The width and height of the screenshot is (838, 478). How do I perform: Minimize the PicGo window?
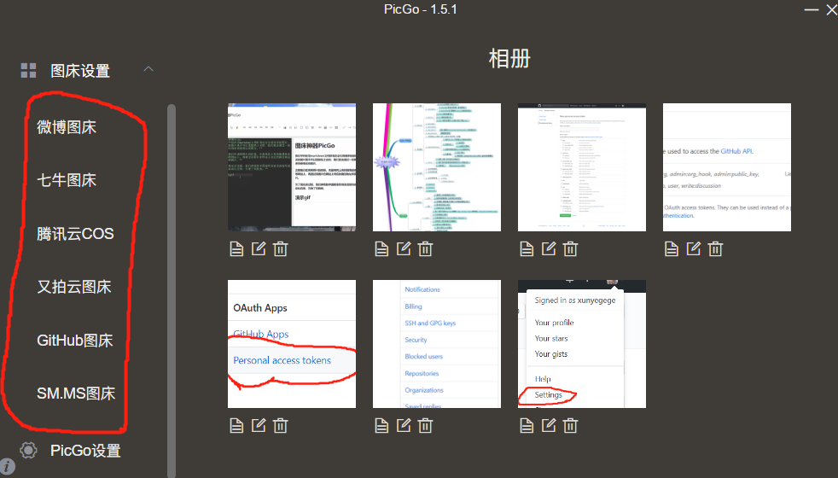tap(812, 9)
